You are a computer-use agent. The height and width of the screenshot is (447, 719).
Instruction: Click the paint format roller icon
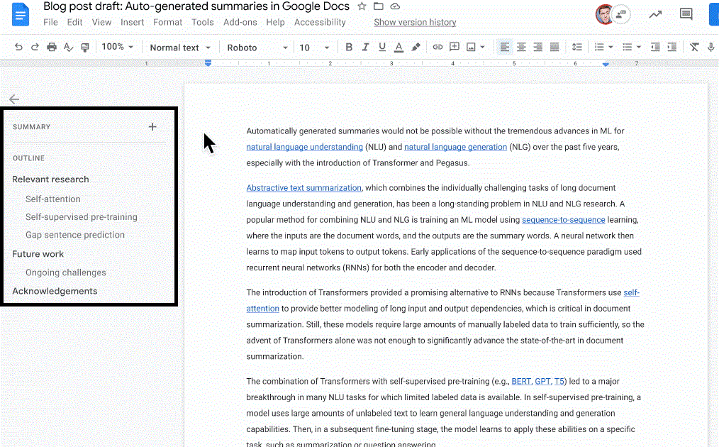pos(85,48)
